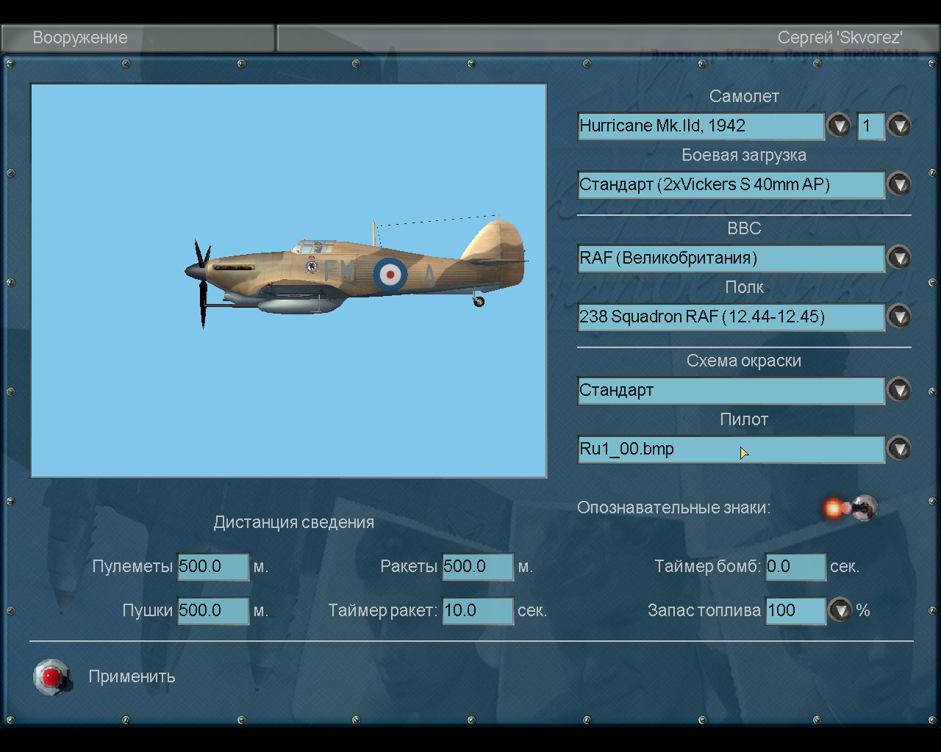Click the Таймер ракет value field
The height and width of the screenshot is (752, 941).
[x=478, y=610]
